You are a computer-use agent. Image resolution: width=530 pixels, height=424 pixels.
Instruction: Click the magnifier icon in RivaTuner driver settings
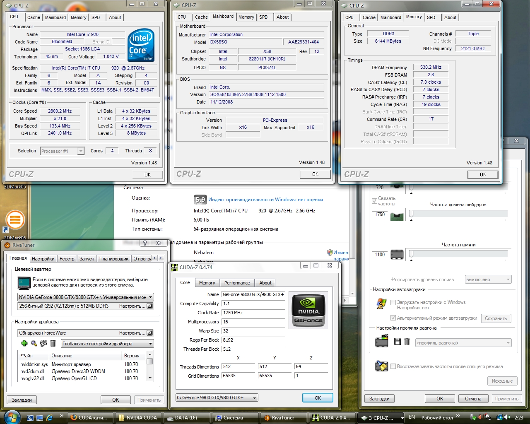pos(34,343)
